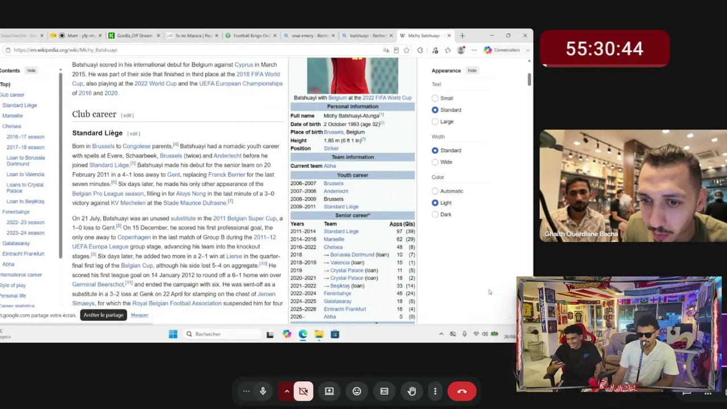727x409 pixels.
Task: Turn on the camera in the meeting bar
Action: point(303,391)
